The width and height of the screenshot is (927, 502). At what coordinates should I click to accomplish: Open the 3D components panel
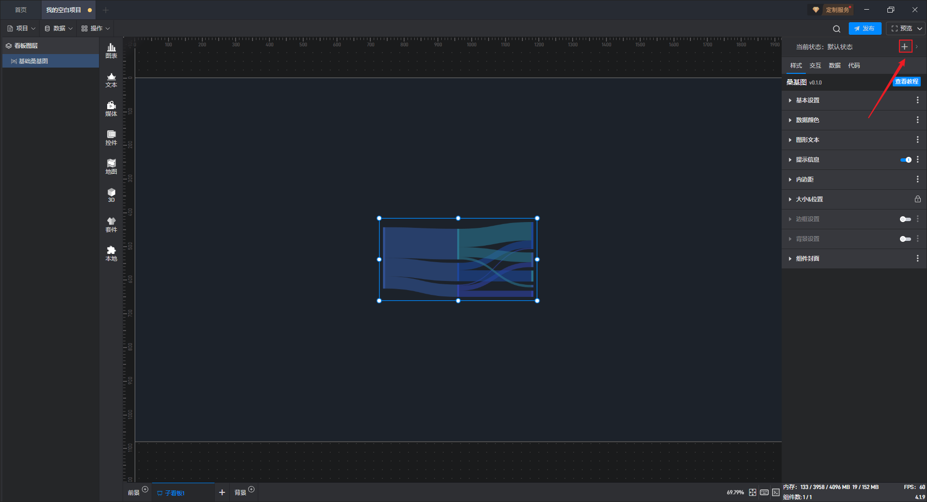[111, 195]
